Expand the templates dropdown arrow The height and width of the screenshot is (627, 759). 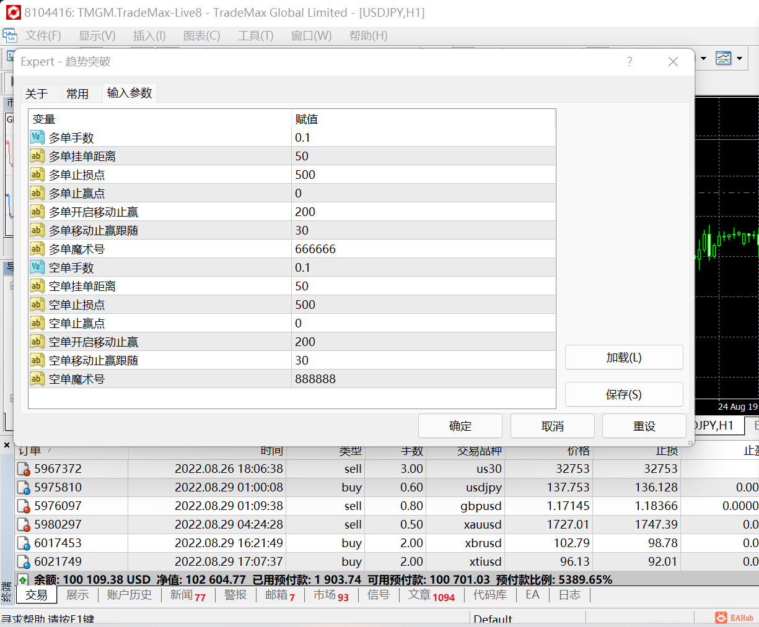pos(739,59)
